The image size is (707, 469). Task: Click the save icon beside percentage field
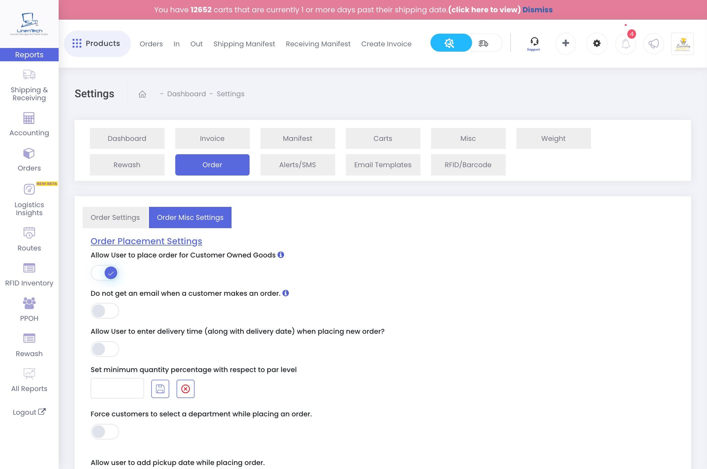[x=160, y=389]
